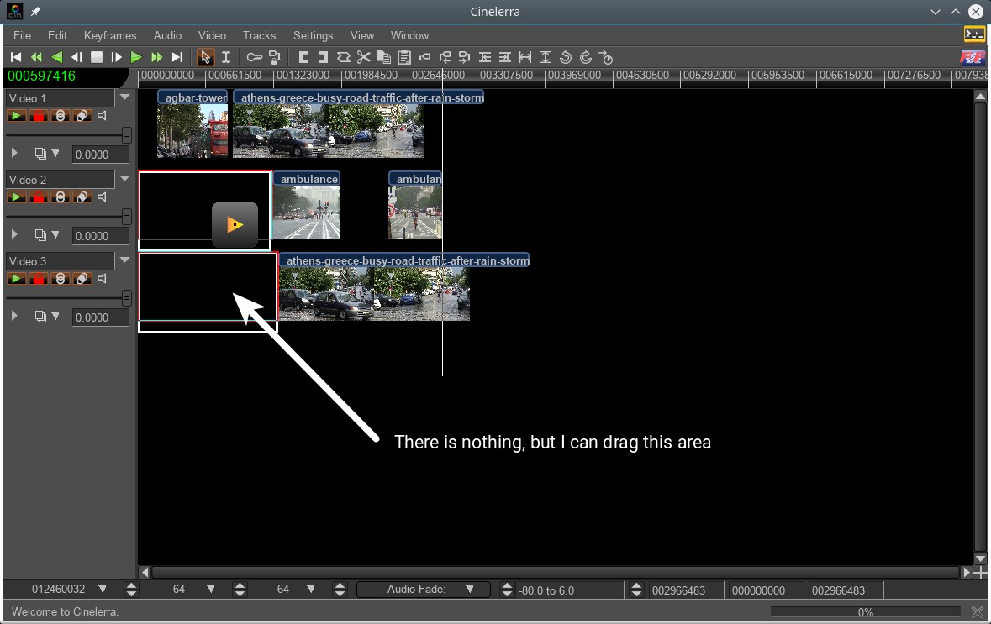The height and width of the screenshot is (624, 991).
Task: Switch to I-beam cut and paste mode
Action: point(225,57)
